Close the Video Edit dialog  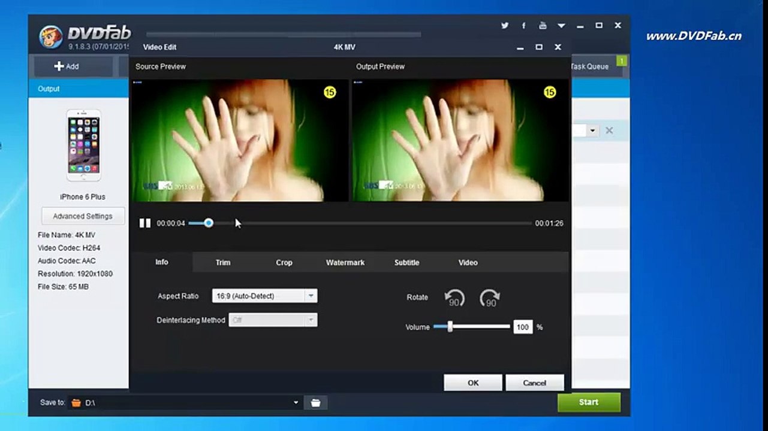tap(558, 47)
